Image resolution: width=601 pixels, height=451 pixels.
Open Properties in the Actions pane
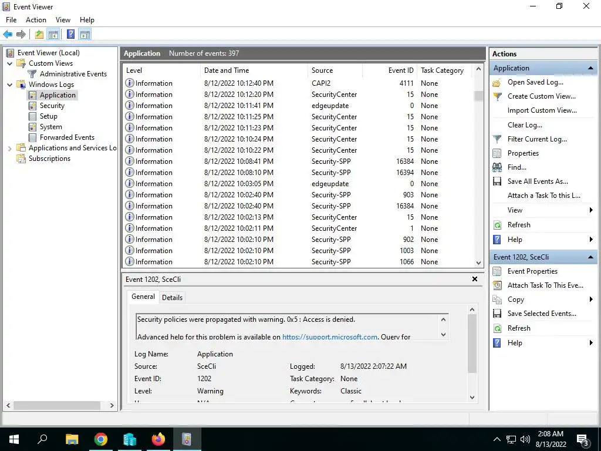pyautogui.click(x=523, y=153)
